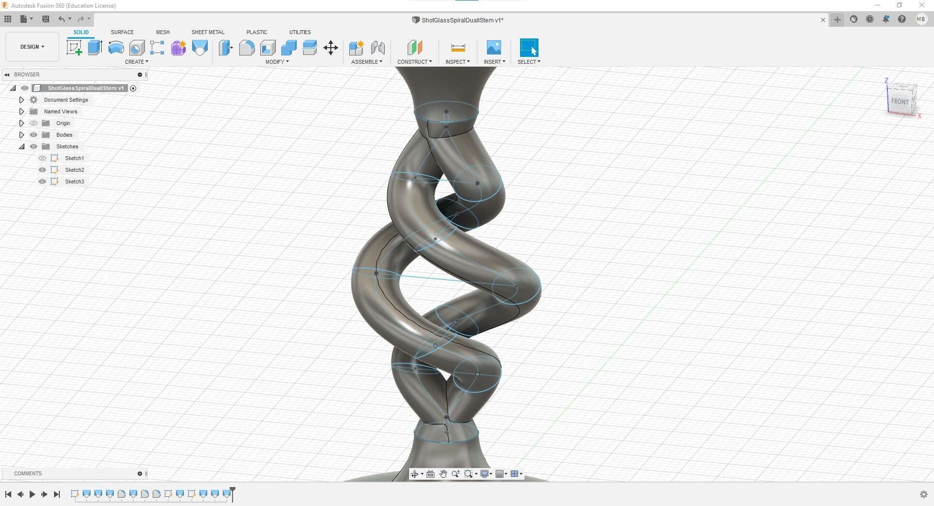Switch to the SHEET METAL tab
This screenshot has height=506, width=934.
tap(208, 32)
